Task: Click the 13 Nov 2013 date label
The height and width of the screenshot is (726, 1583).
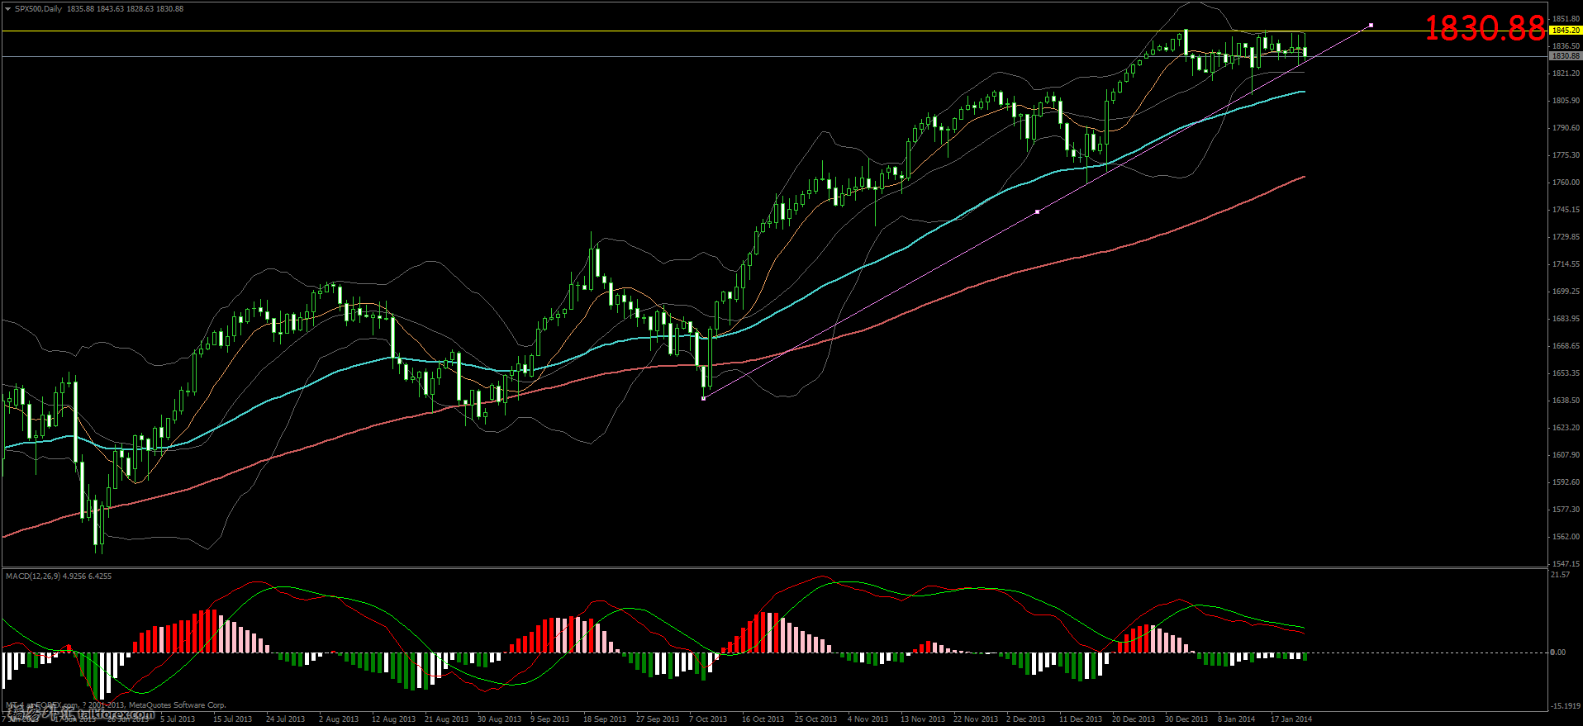Action: (922, 719)
